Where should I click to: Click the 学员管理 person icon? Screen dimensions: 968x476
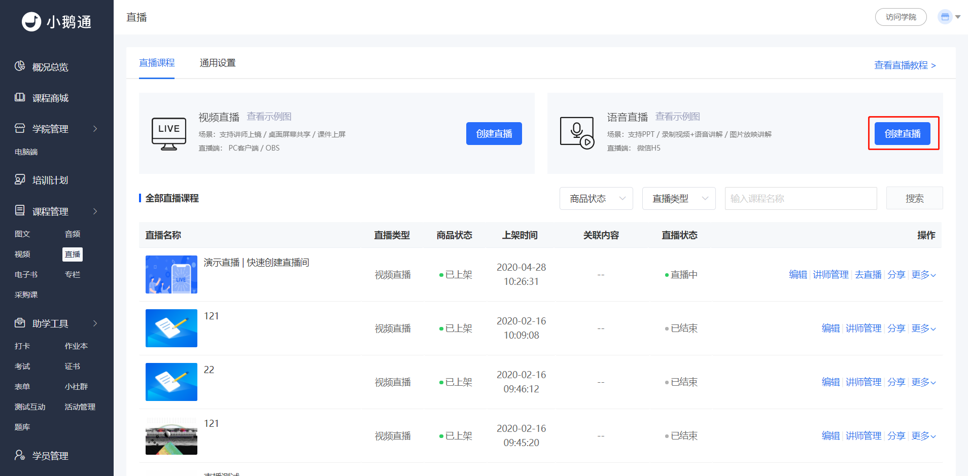(20, 455)
